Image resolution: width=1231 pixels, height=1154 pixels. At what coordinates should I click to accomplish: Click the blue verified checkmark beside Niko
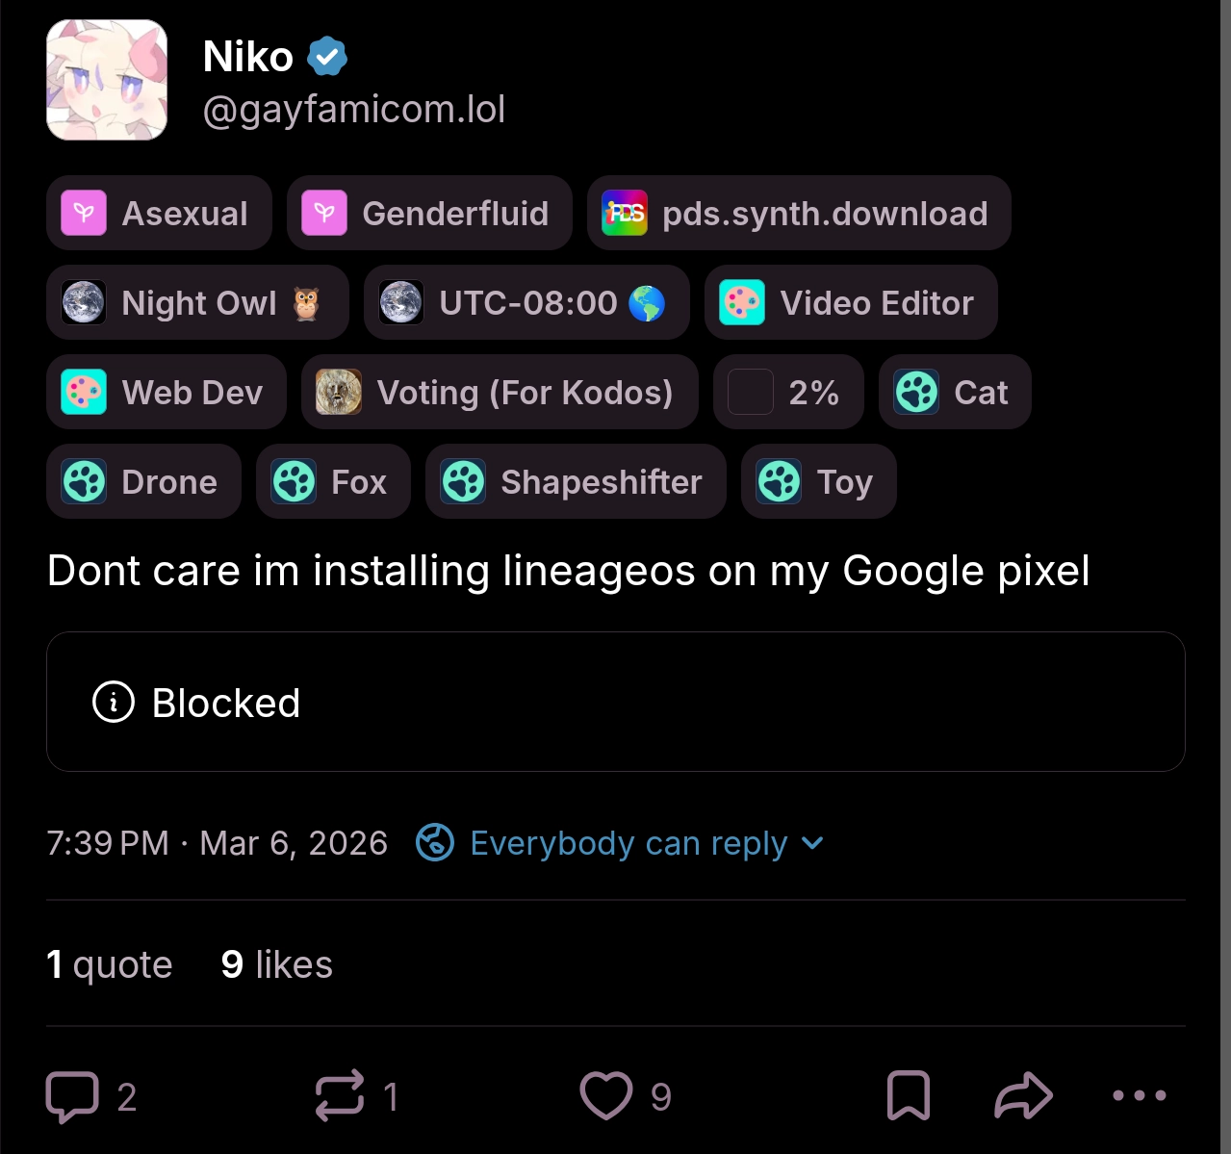tap(326, 55)
